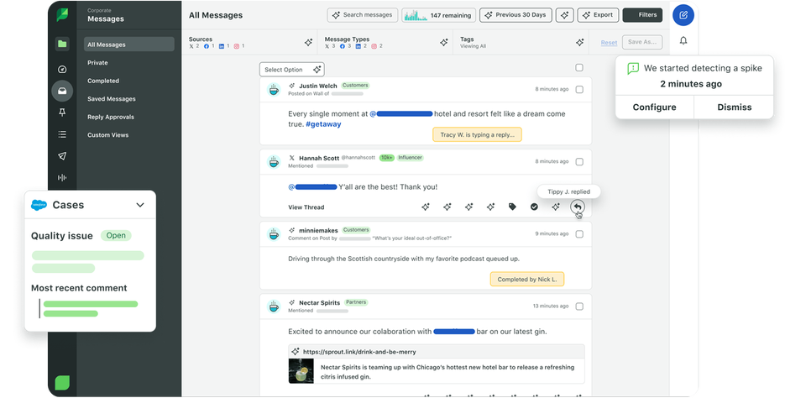Click the Partners tag on Nectar Spirits
Screen dimensions: 806x398
(x=357, y=302)
